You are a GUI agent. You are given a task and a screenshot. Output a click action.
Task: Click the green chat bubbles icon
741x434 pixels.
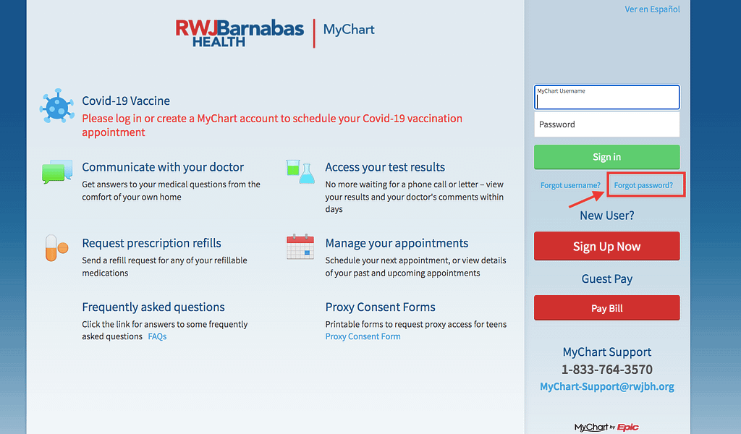[x=57, y=171]
